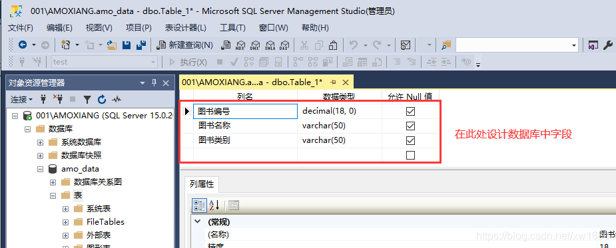Select the 外部表 tree item
This screenshot has width=616, height=248.
click(x=99, y=235)
